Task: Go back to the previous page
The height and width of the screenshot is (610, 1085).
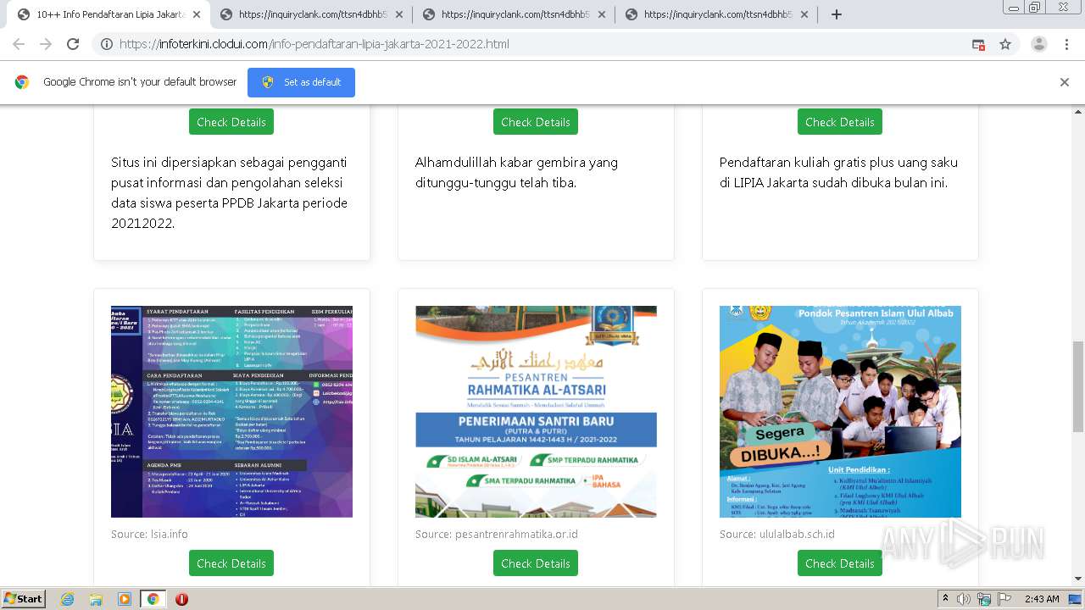Action: (x=19, y=44)
